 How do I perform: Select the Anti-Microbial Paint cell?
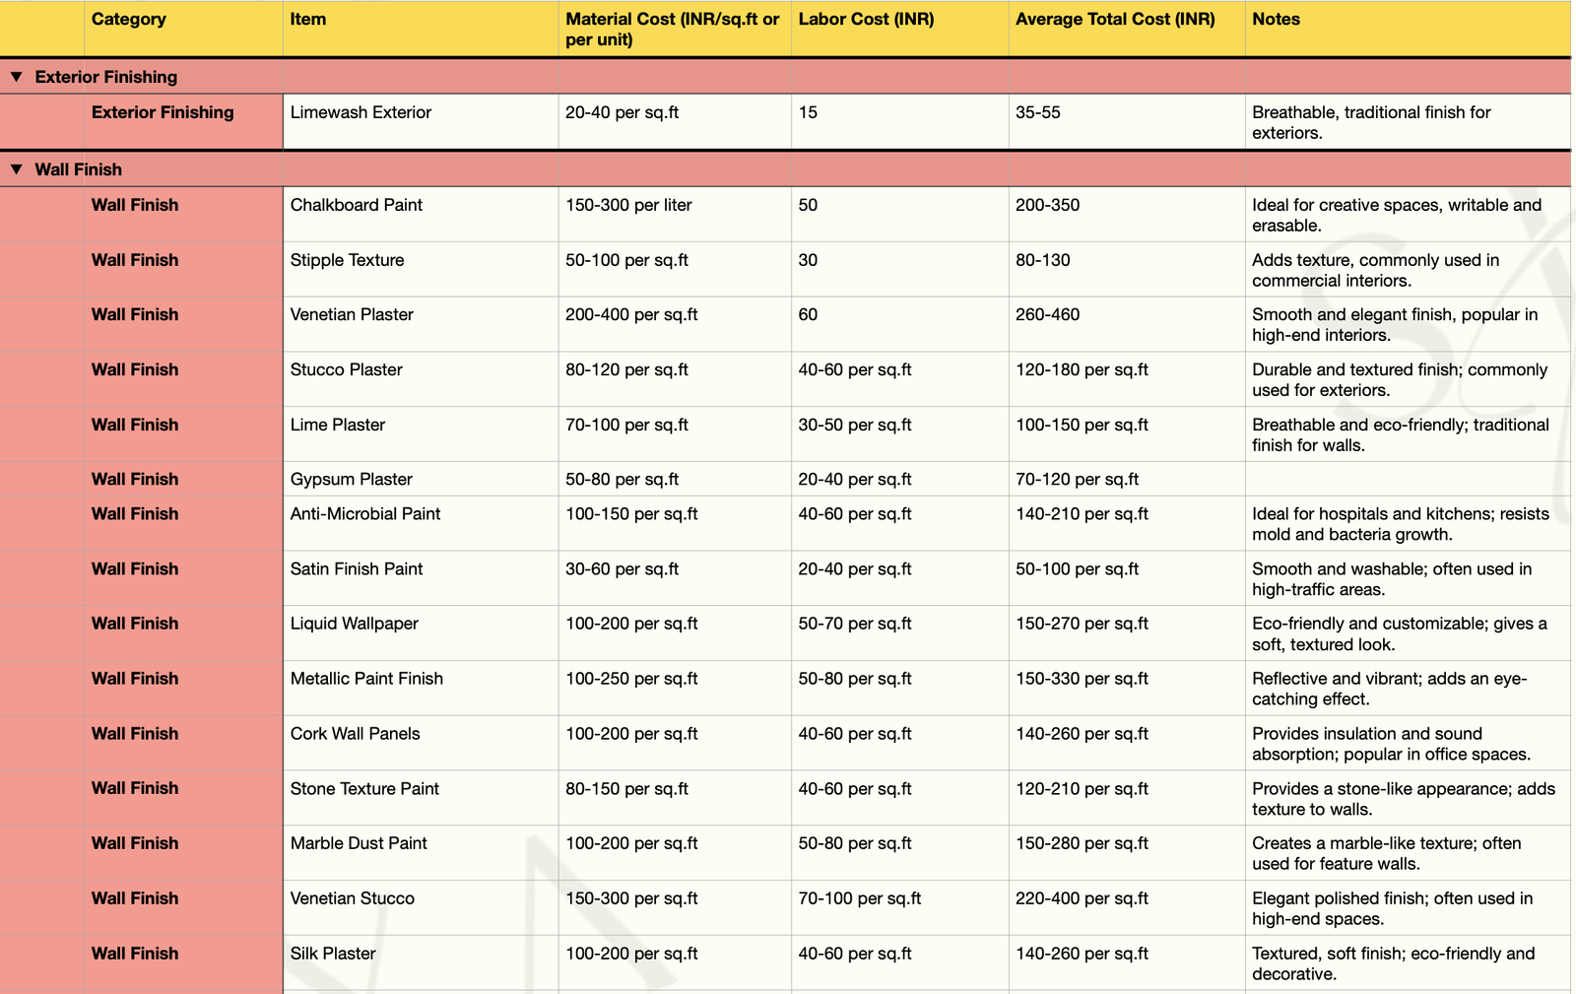tap(365, 514)
